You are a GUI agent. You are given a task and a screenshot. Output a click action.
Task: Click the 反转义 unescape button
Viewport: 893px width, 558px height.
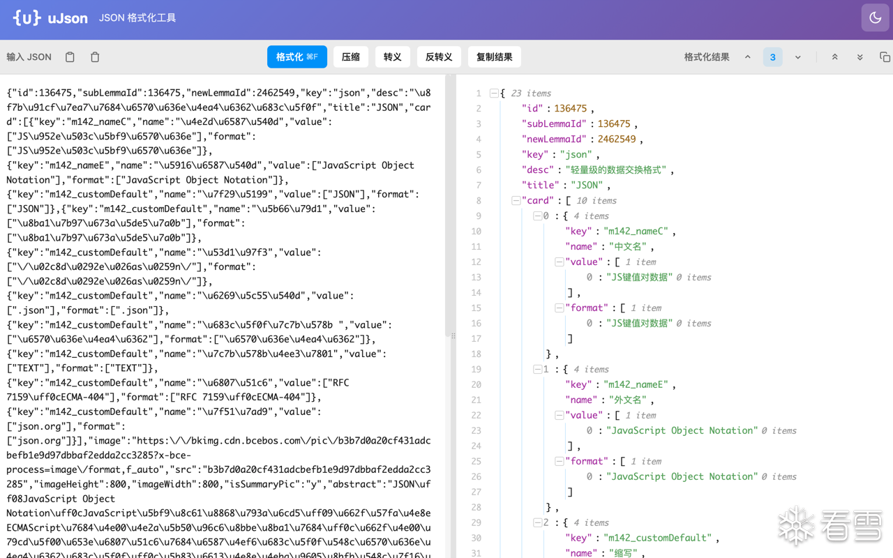click(x=439, y=57)
